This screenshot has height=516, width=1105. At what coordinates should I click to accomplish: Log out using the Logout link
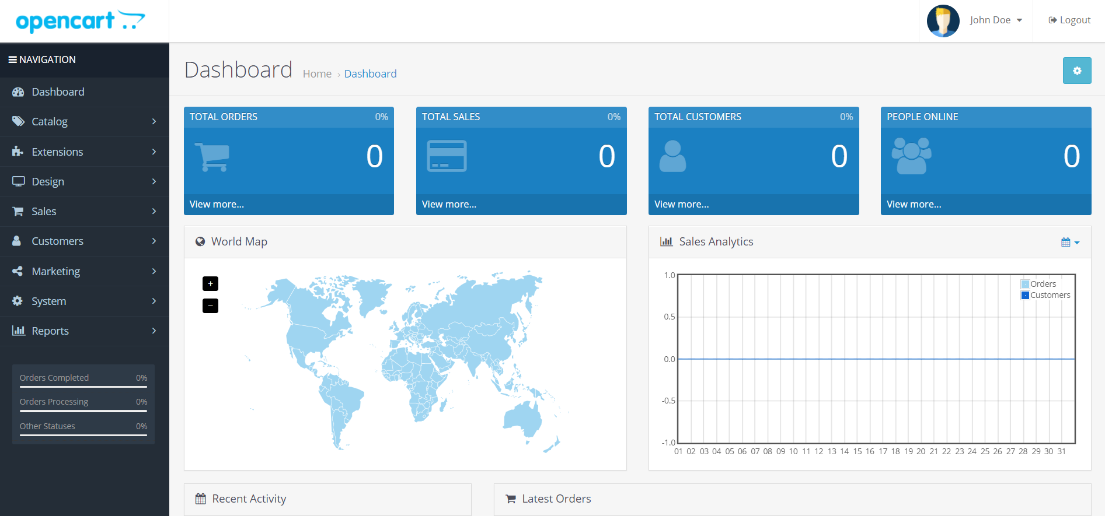(1069, 20)
